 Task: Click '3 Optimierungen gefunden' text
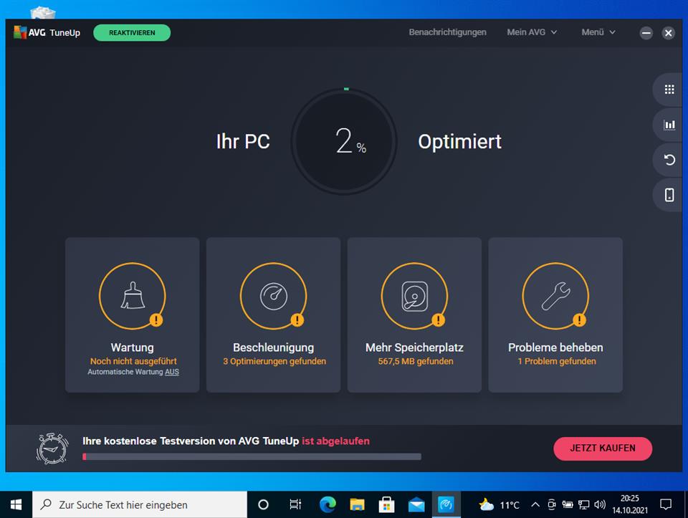(274, 361)
